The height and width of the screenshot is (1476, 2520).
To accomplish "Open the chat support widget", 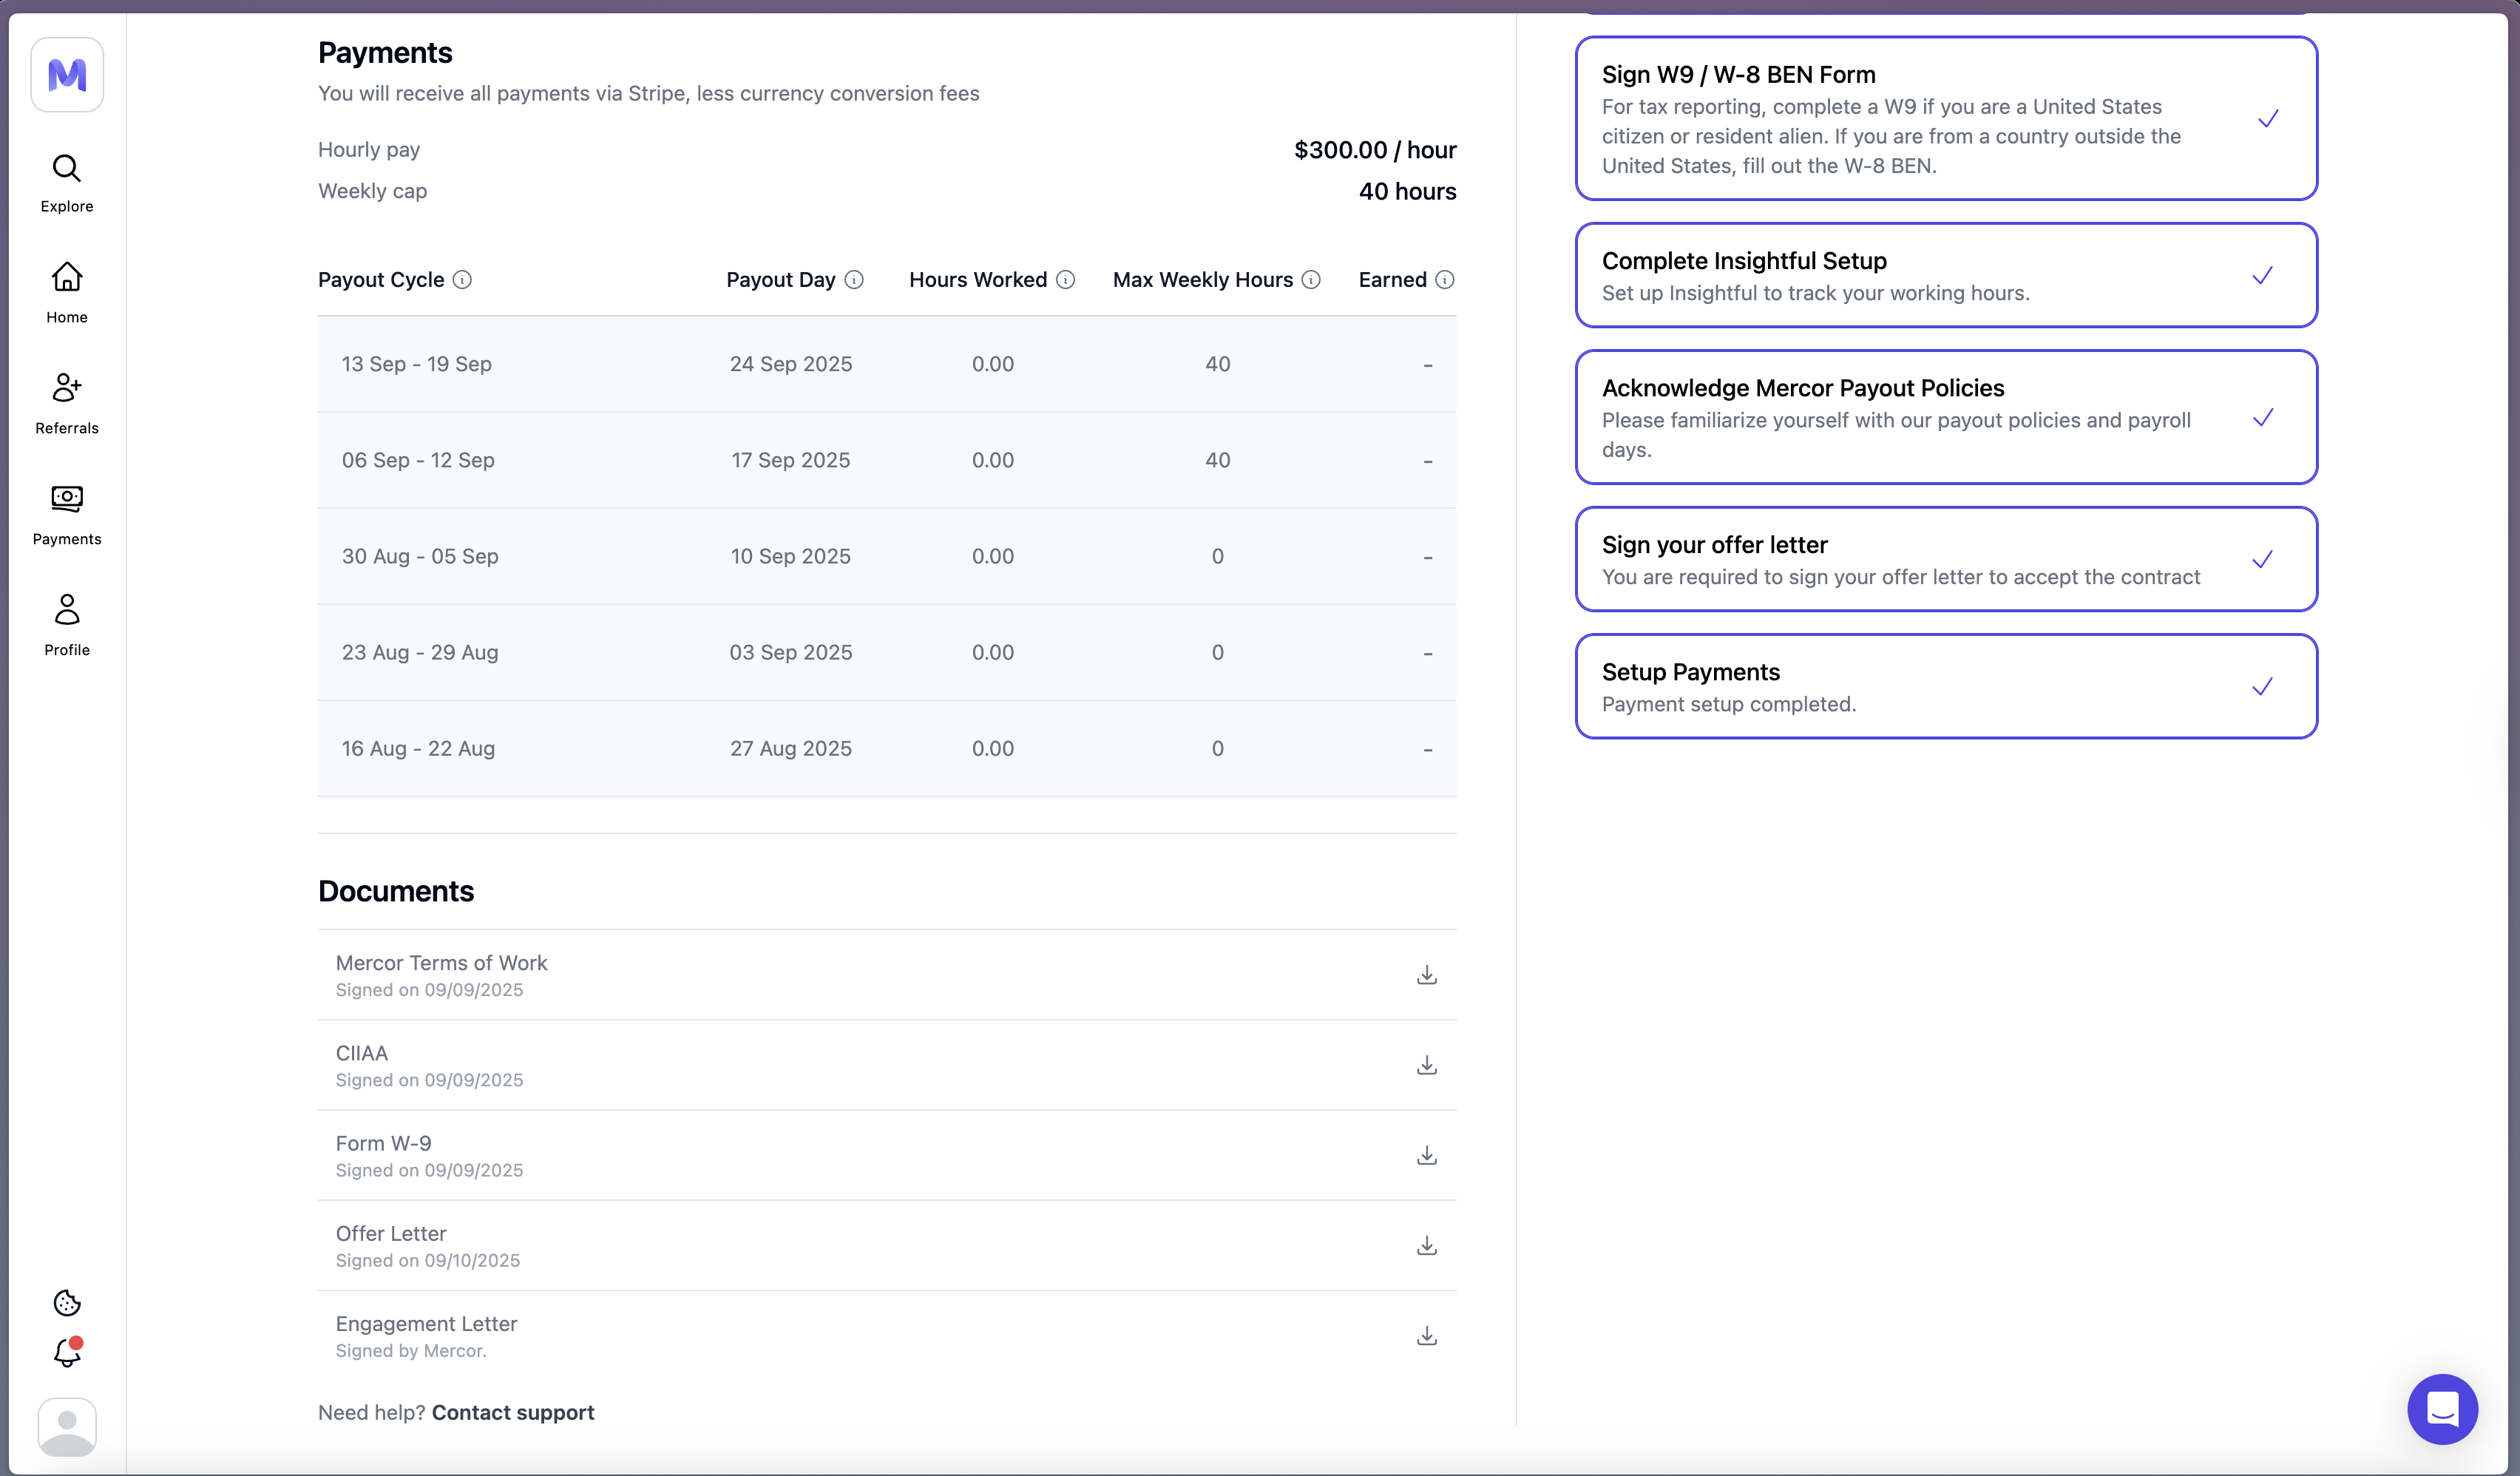I will pos(2442,1409).
